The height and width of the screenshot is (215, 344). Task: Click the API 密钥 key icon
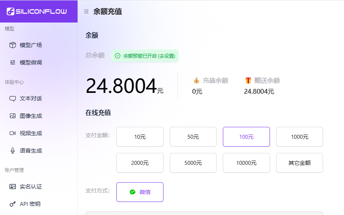[x=13, y=204]
